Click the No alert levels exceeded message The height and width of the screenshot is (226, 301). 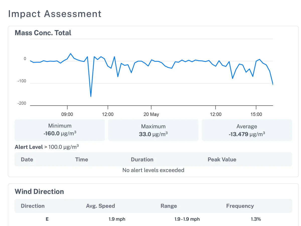(x=153, y=170)
